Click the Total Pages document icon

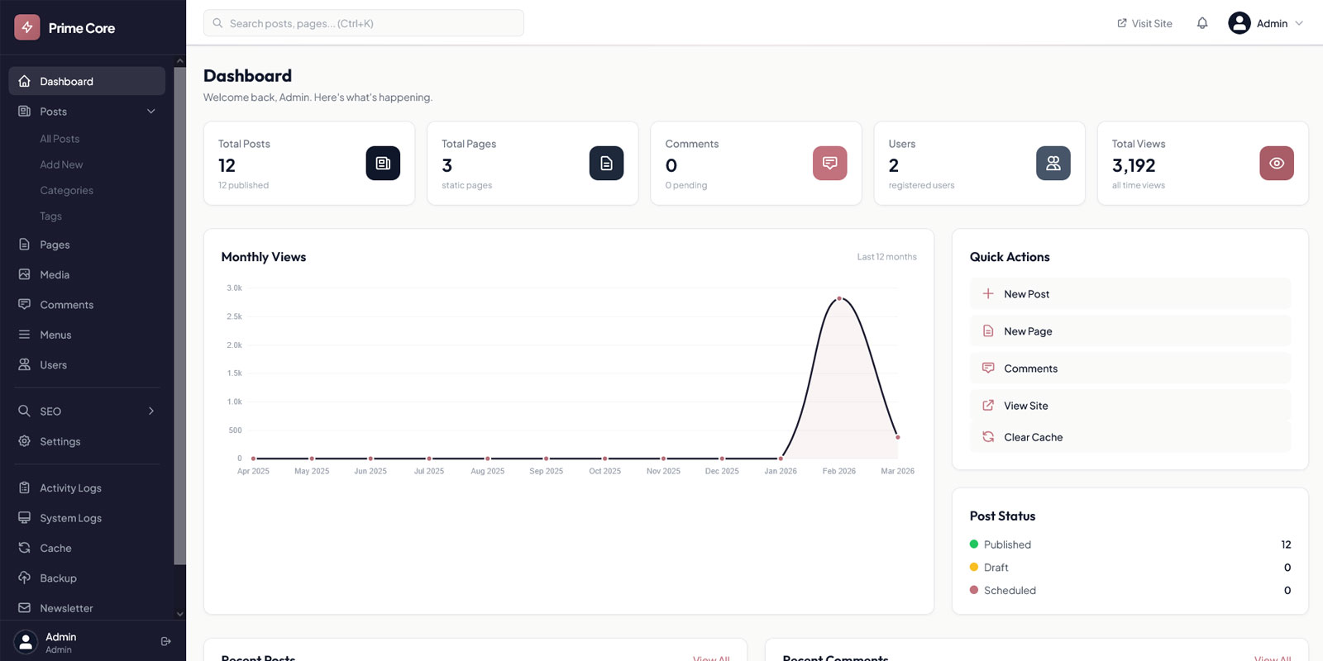[x=606, y=163]
